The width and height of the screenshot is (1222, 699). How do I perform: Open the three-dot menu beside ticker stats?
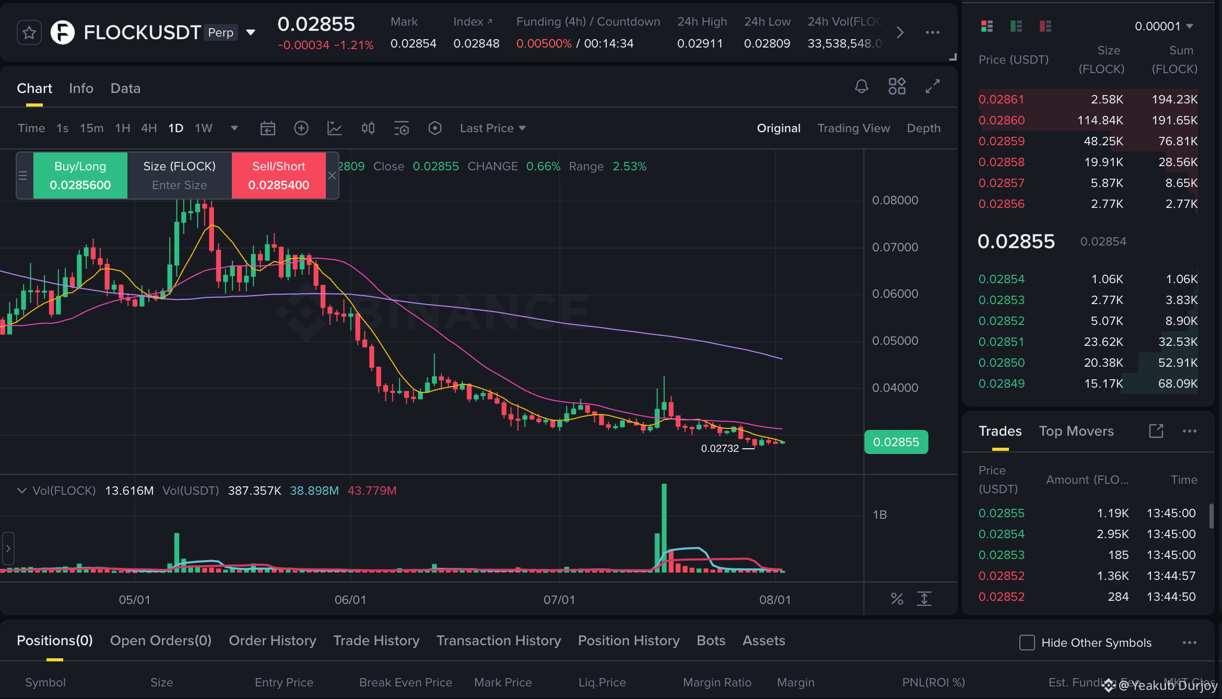(x=933, y=32)
